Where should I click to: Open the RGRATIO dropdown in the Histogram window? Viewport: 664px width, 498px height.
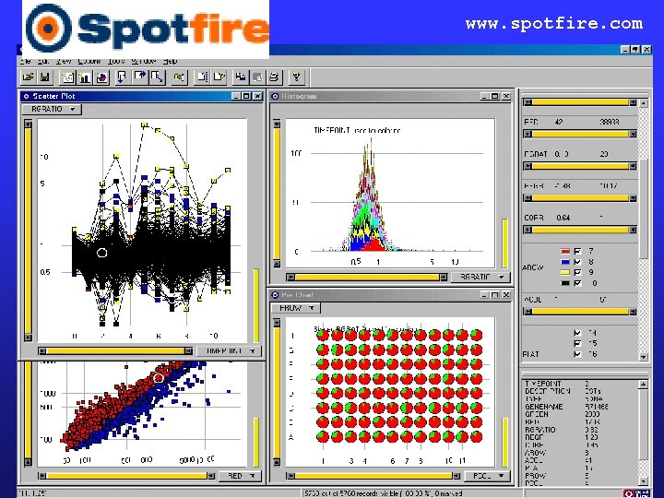tap(480, 277)
